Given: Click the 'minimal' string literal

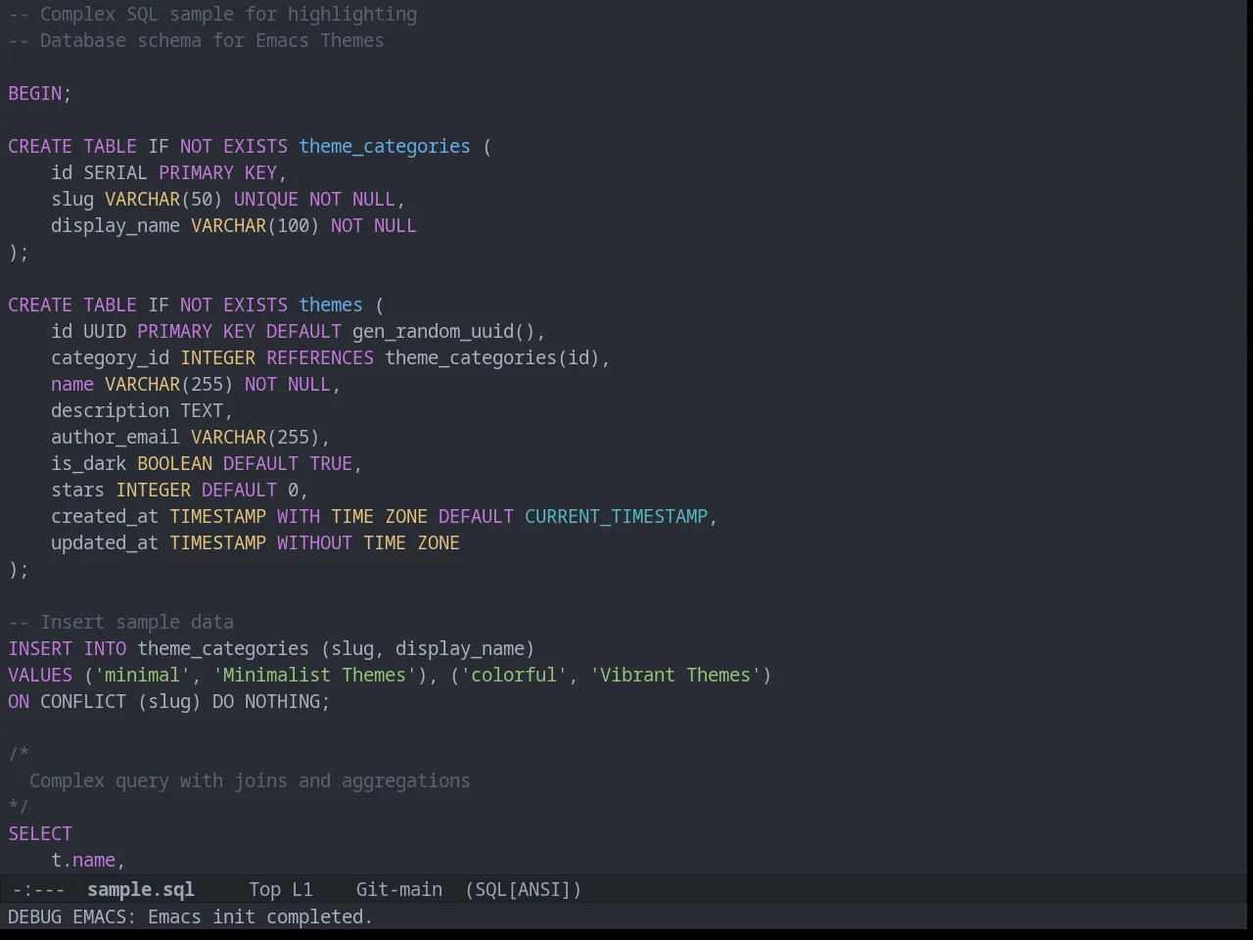Looking at the screenshot, I should coord(143,675).
